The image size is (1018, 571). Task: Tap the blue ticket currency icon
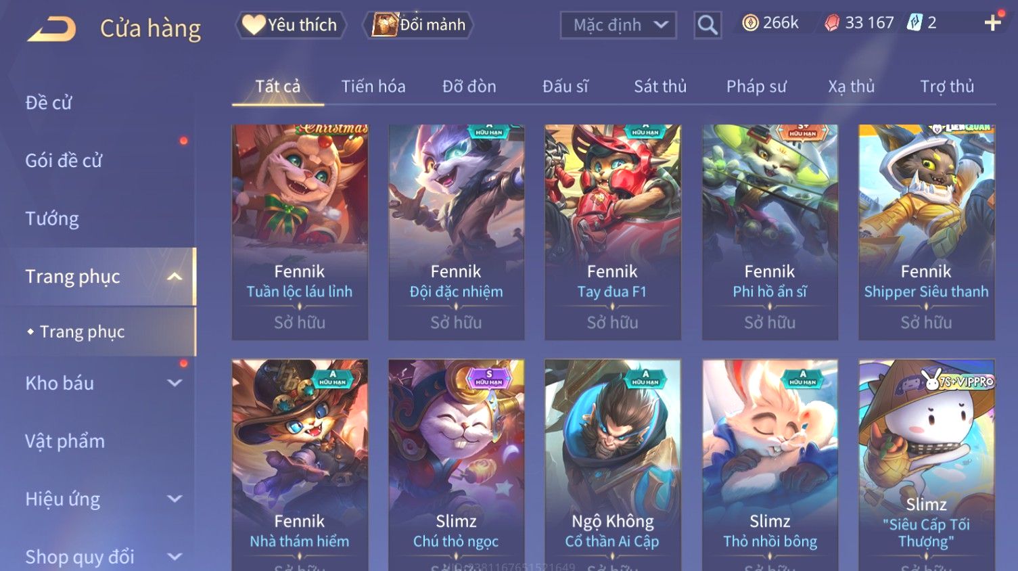(915, 23)
